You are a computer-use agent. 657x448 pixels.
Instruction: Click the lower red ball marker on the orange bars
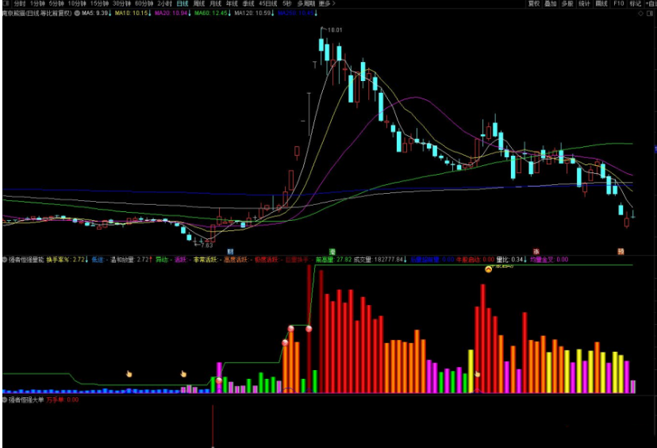coord(285,342)
